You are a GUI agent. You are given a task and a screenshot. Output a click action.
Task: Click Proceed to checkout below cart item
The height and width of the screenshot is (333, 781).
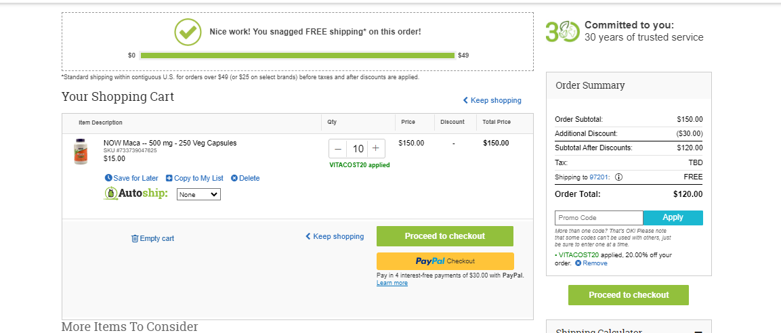click(445, 236)
